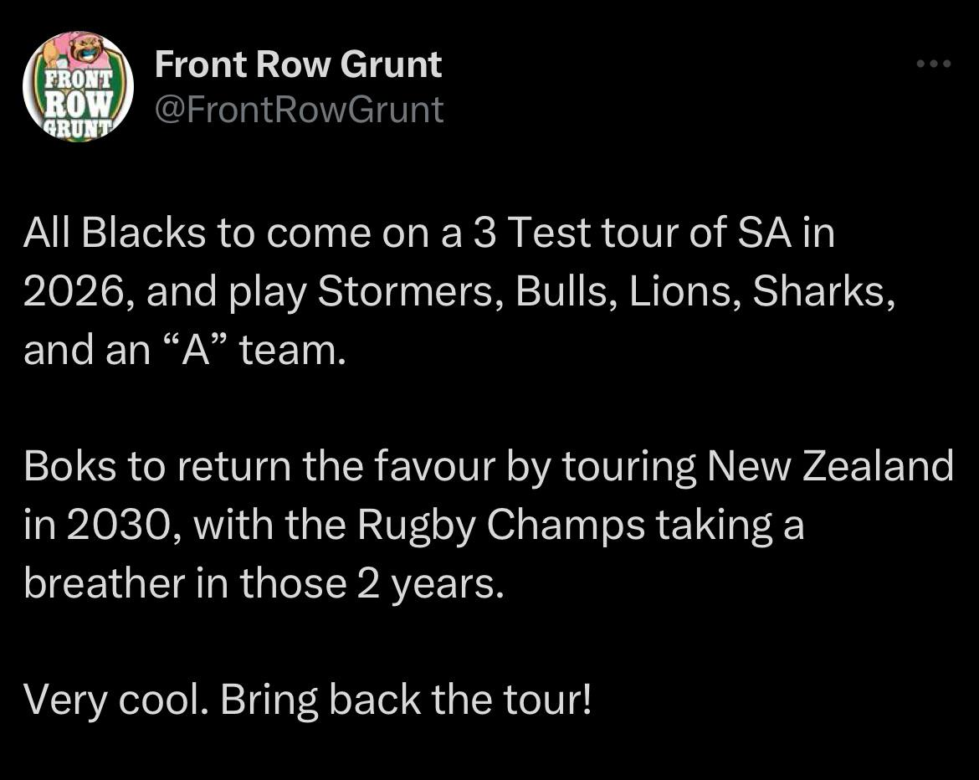Click the words 'New Zealand'
The height and width of the screenshot is (780, 979).
[x=829, y=466]
